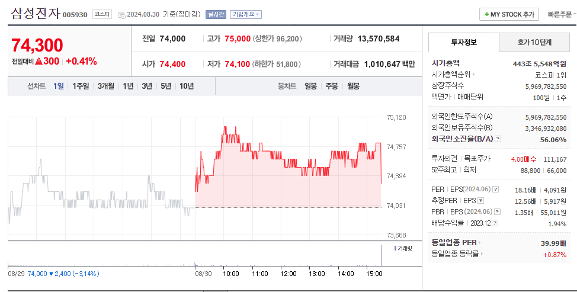Click the +0.41% change rate

(81, 62)
